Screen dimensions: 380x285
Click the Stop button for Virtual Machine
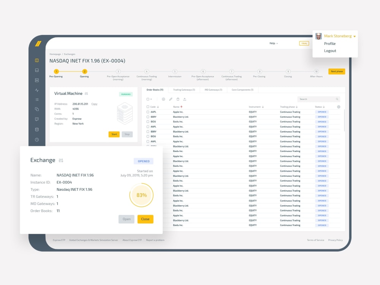coord(127,134)
